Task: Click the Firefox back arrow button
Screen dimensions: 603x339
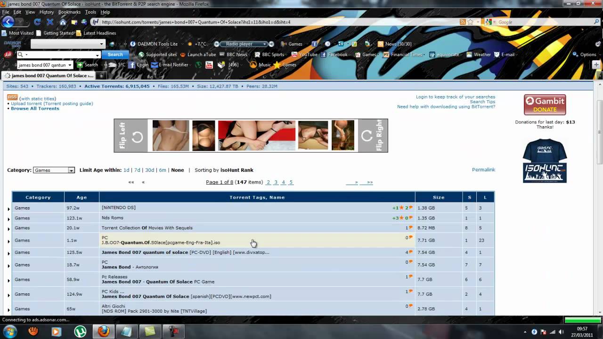Action: tap(8, 22)
